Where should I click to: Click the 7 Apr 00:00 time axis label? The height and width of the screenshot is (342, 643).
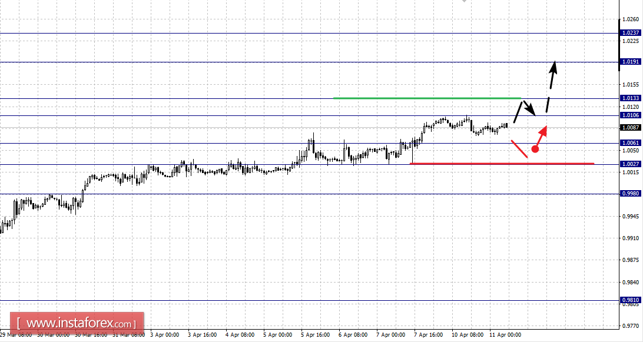391,334
